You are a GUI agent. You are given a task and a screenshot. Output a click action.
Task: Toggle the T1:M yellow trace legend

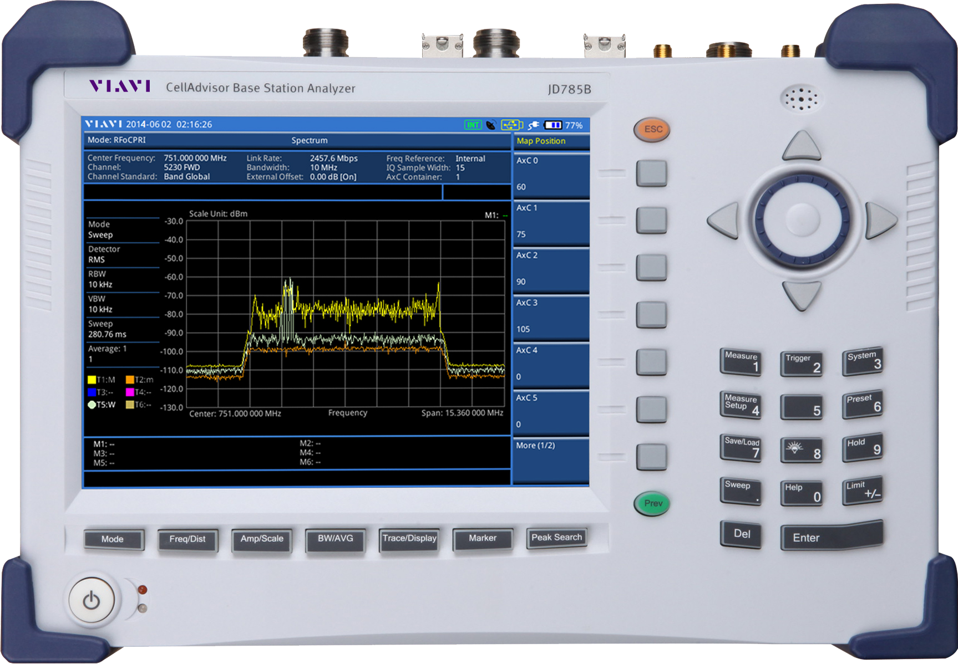[102, 380]
